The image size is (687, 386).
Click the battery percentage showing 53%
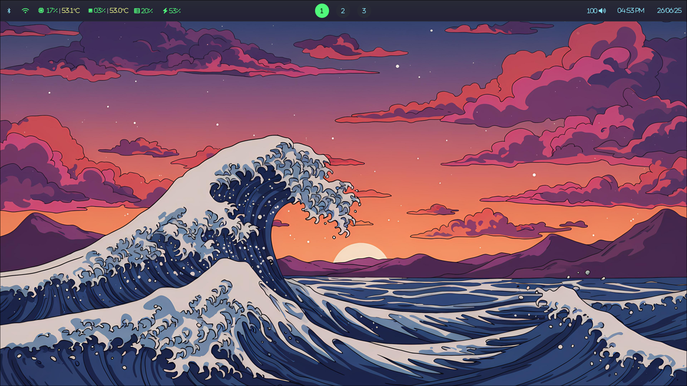pos(175,10)
